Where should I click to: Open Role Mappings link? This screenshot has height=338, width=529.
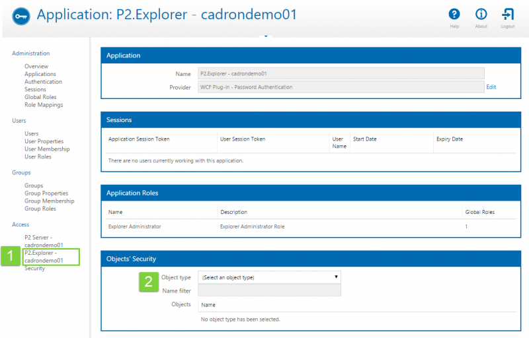coord(44,105)
